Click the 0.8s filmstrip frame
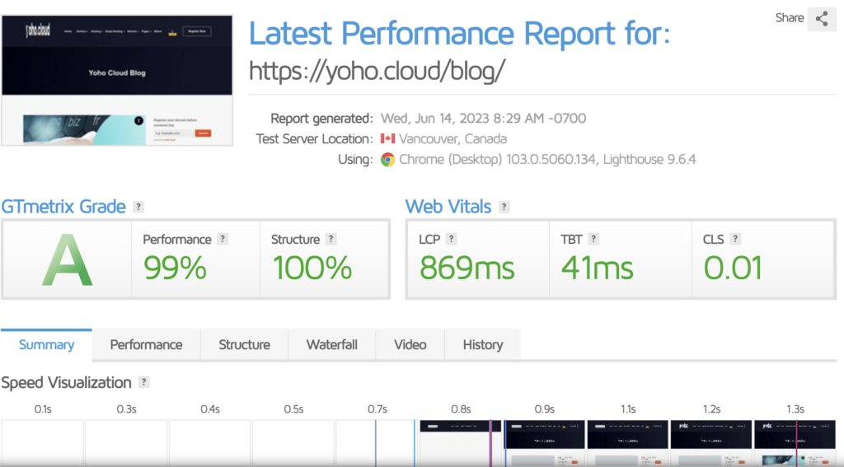This screenshot has height=467, width=844. point(460,443)
